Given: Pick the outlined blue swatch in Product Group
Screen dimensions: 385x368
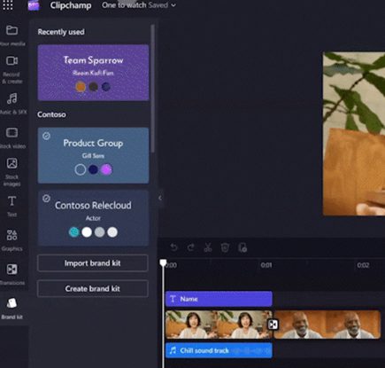Looking at the screenshot, I should (81, 169).
